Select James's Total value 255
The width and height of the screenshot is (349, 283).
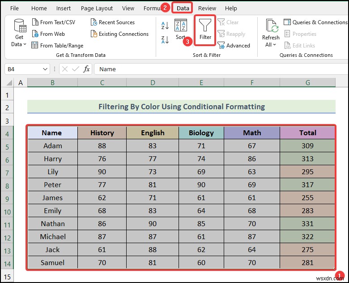[307, 197]
